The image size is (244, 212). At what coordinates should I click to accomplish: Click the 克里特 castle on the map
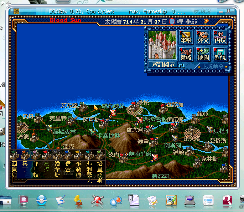[71, 121]
